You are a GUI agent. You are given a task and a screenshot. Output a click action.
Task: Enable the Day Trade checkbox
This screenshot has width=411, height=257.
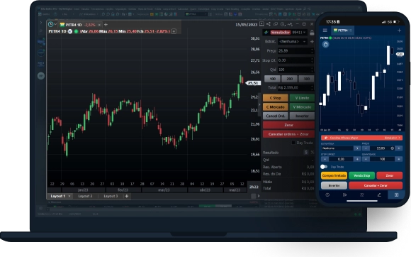tap(293, 143)
